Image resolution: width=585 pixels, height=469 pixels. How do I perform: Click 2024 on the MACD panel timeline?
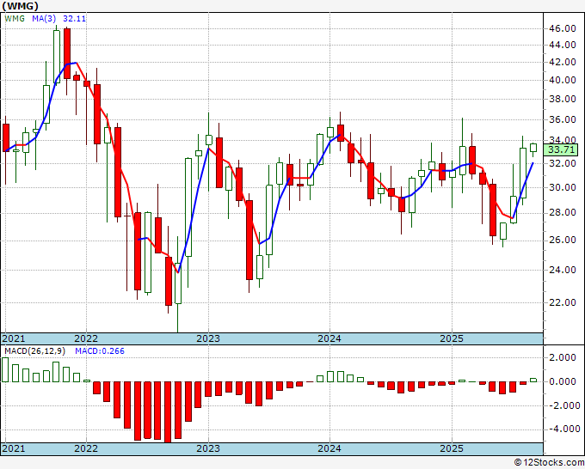coord(329,448)
